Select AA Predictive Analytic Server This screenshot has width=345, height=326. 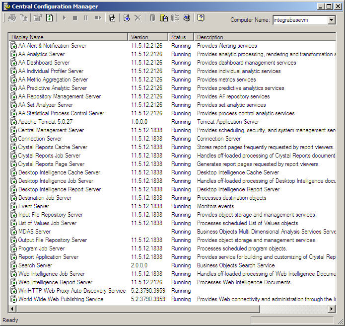point(53,88)
